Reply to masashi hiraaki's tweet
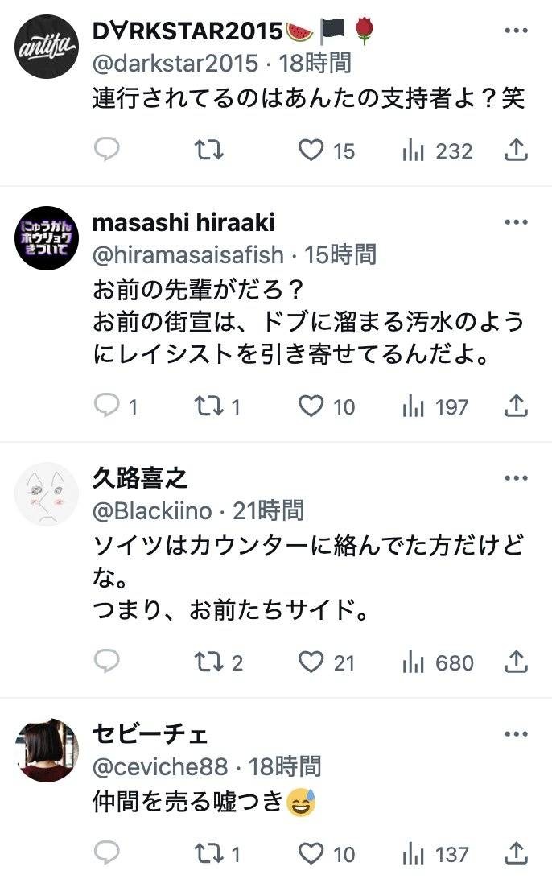Viewport: 552px width, 879px height. (x=107, y=406)
